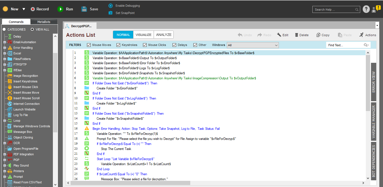383x187 pixels.
Task: Select the CATEGORIES radio button
Action: tap(4, 29)
